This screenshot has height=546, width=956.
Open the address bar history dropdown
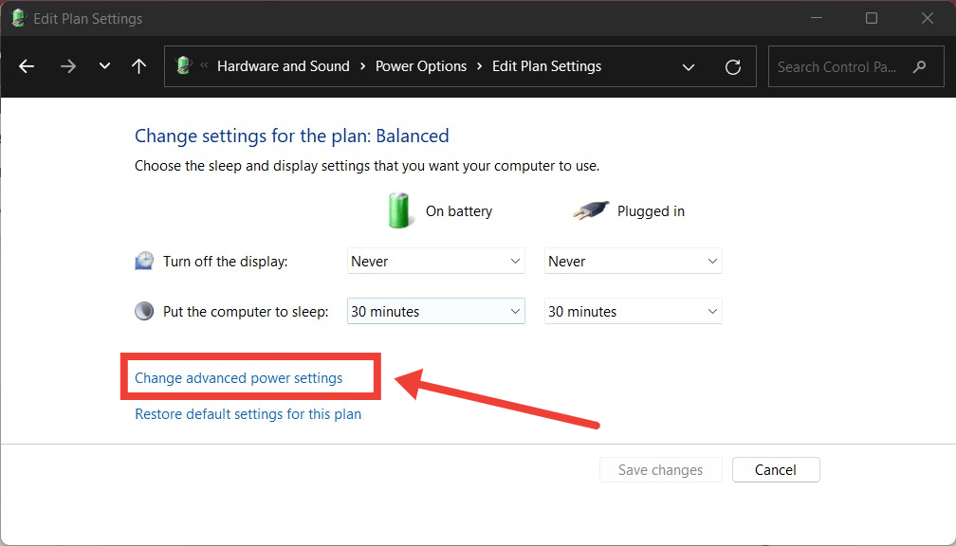pyautogui.click(x=689, y=66)
